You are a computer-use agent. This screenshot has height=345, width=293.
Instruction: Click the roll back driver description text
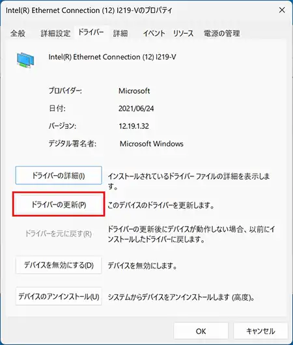pyautogui.click(x=191, y=234)
